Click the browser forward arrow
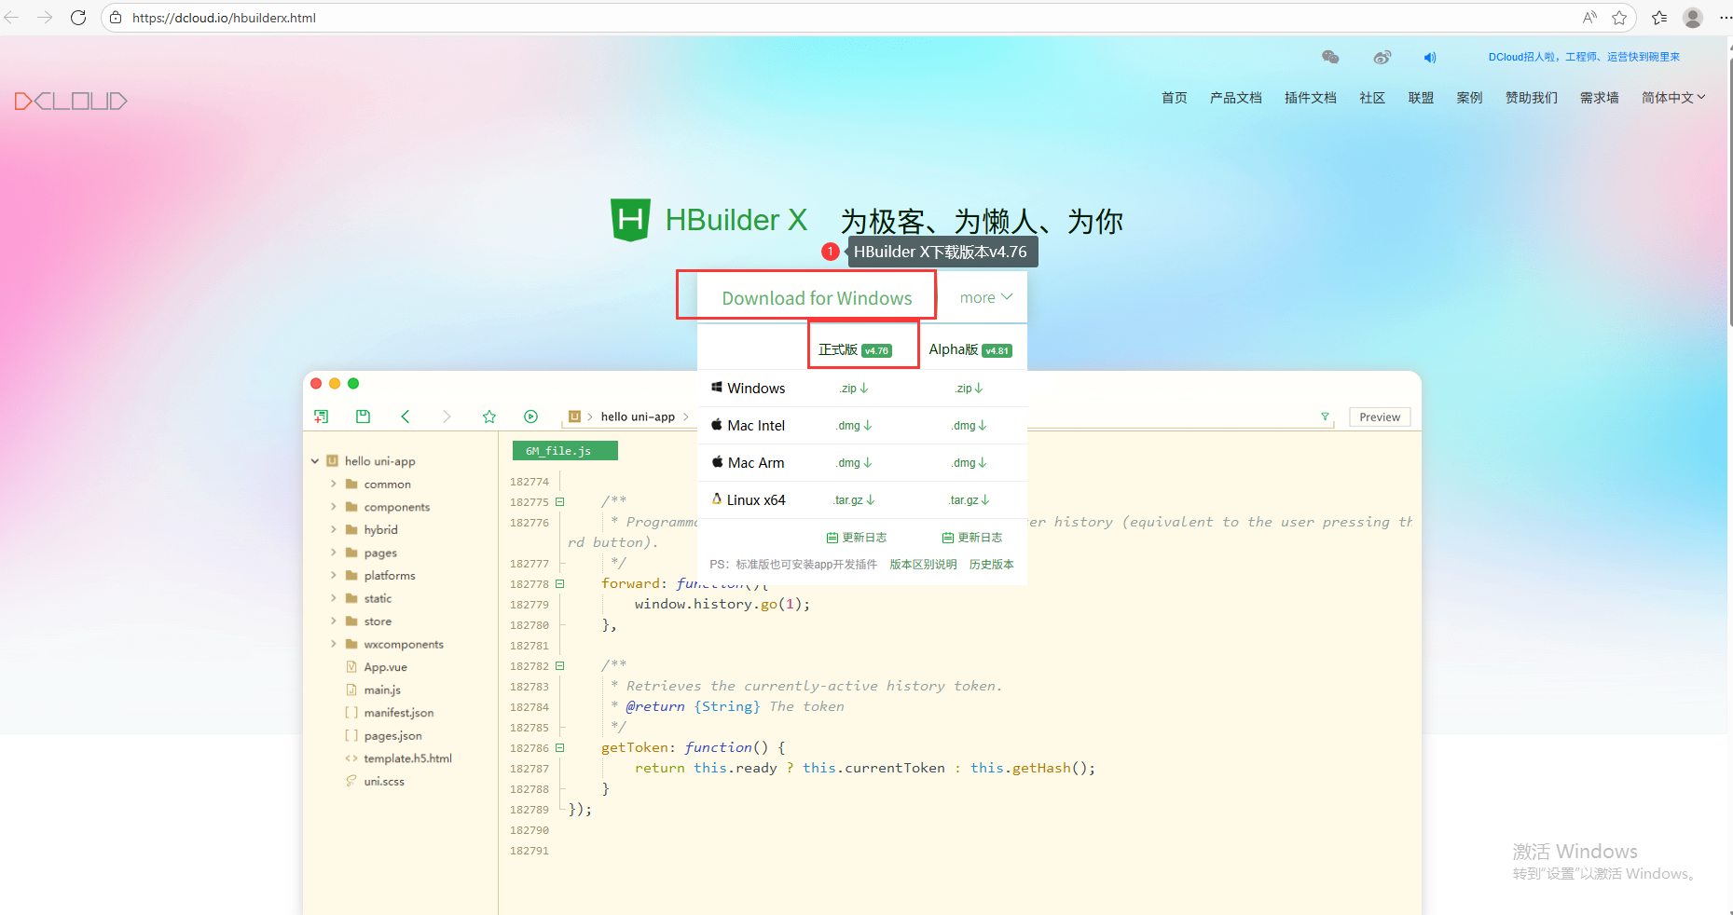 coord(45,18)
